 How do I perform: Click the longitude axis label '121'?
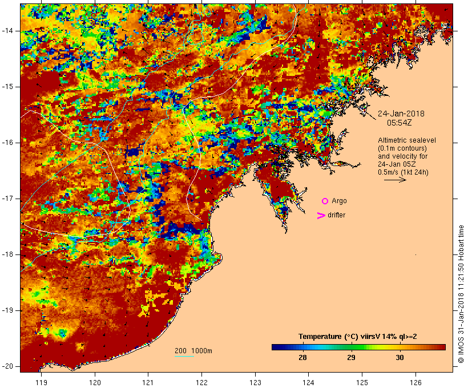148,383
